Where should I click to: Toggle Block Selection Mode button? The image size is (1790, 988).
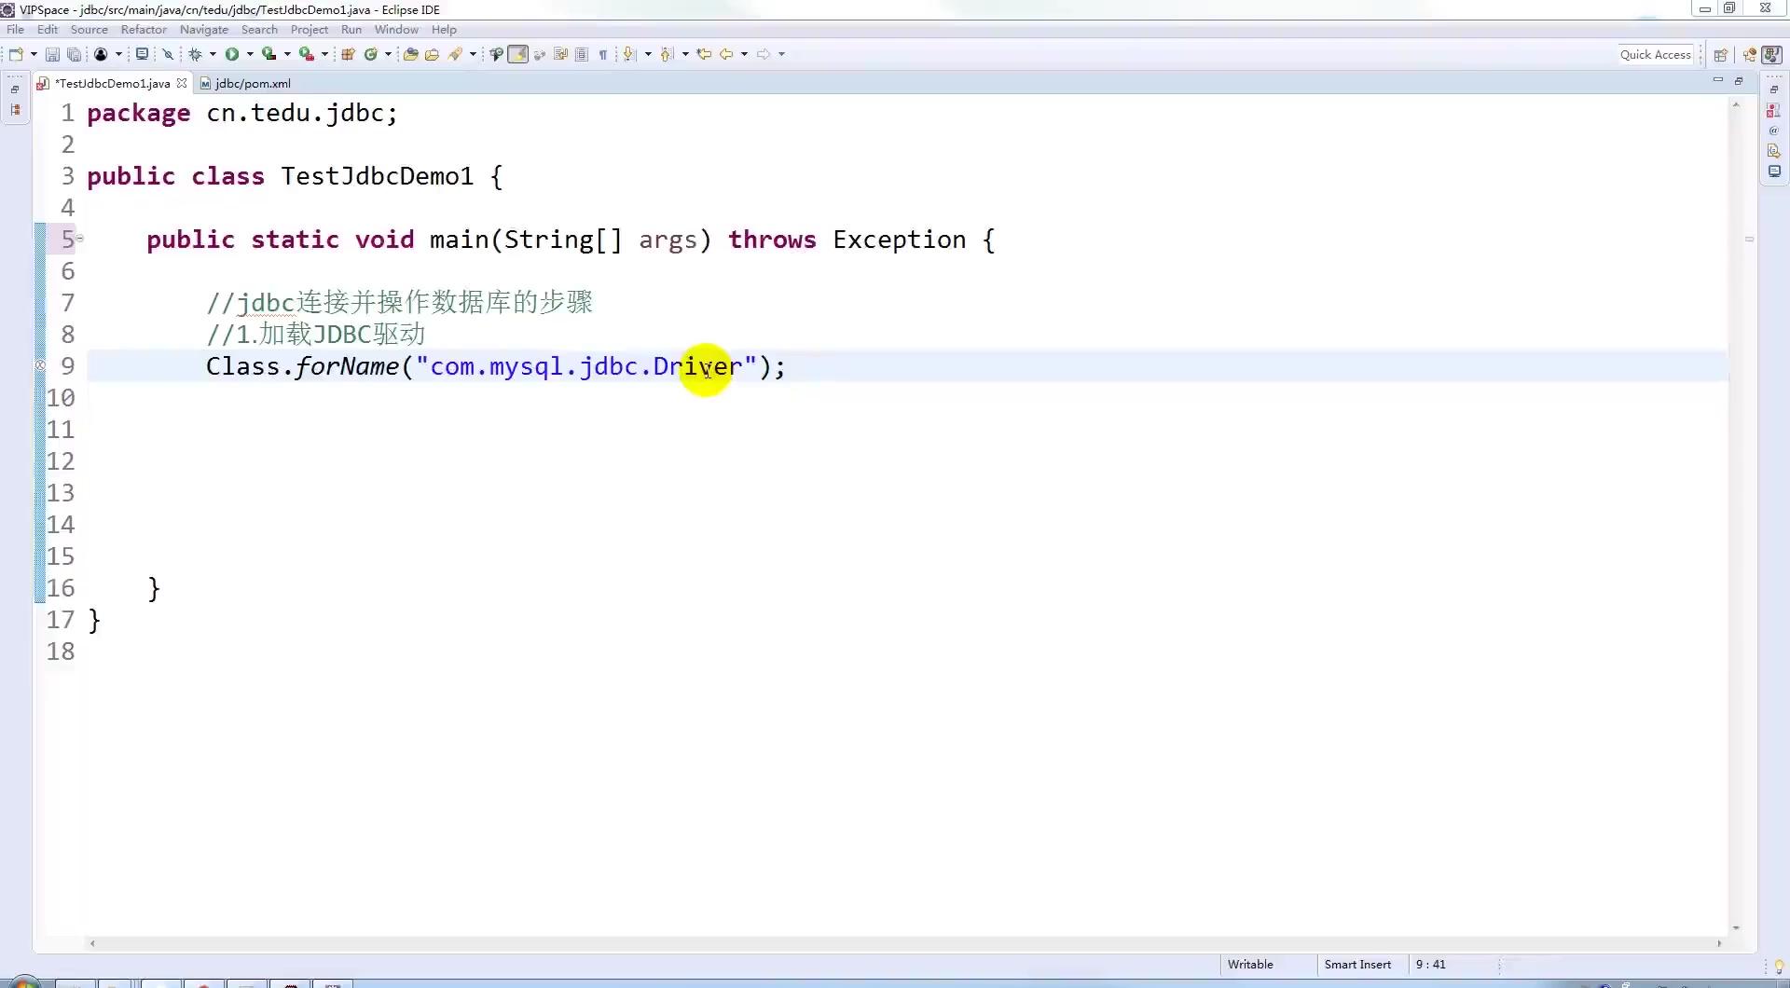[582, 54]
